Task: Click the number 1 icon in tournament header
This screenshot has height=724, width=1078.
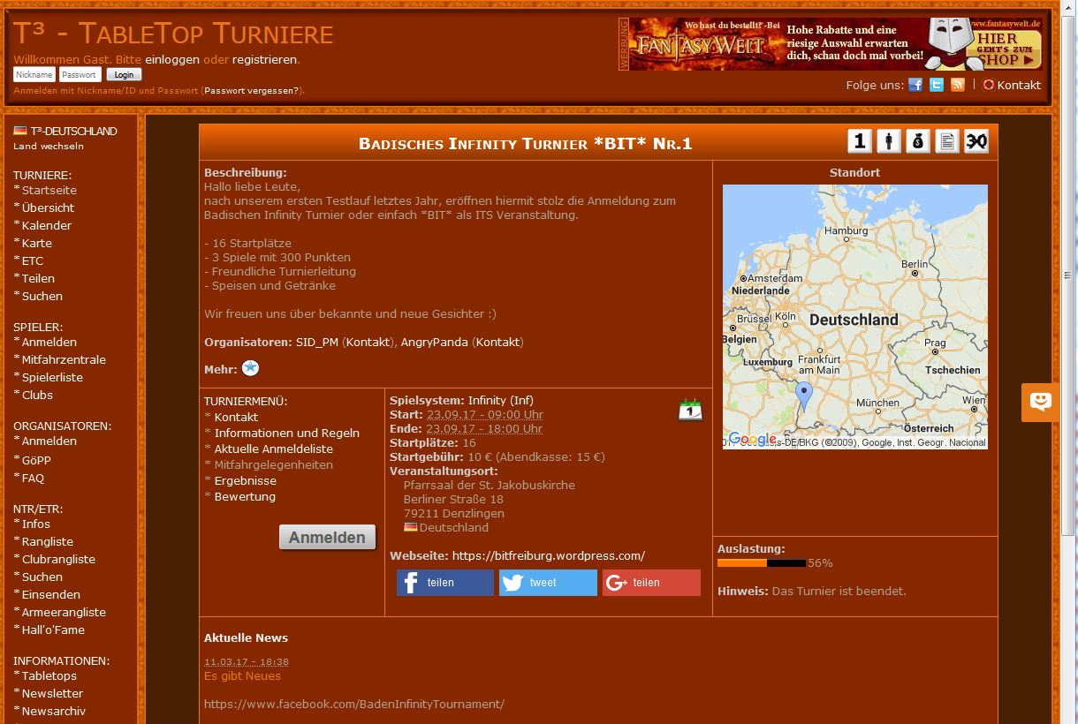Action: (860, 141)
